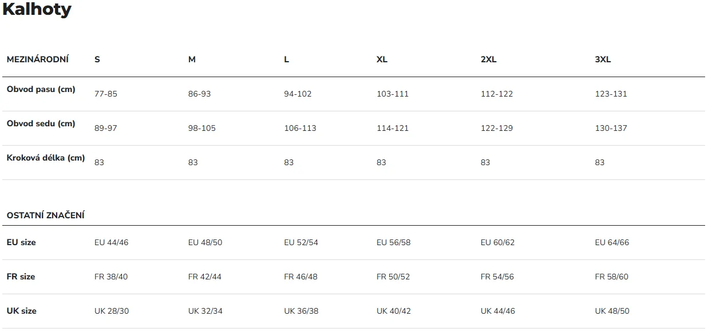Click the 2XL size column header
712x336 pixels.
[488, 59]
